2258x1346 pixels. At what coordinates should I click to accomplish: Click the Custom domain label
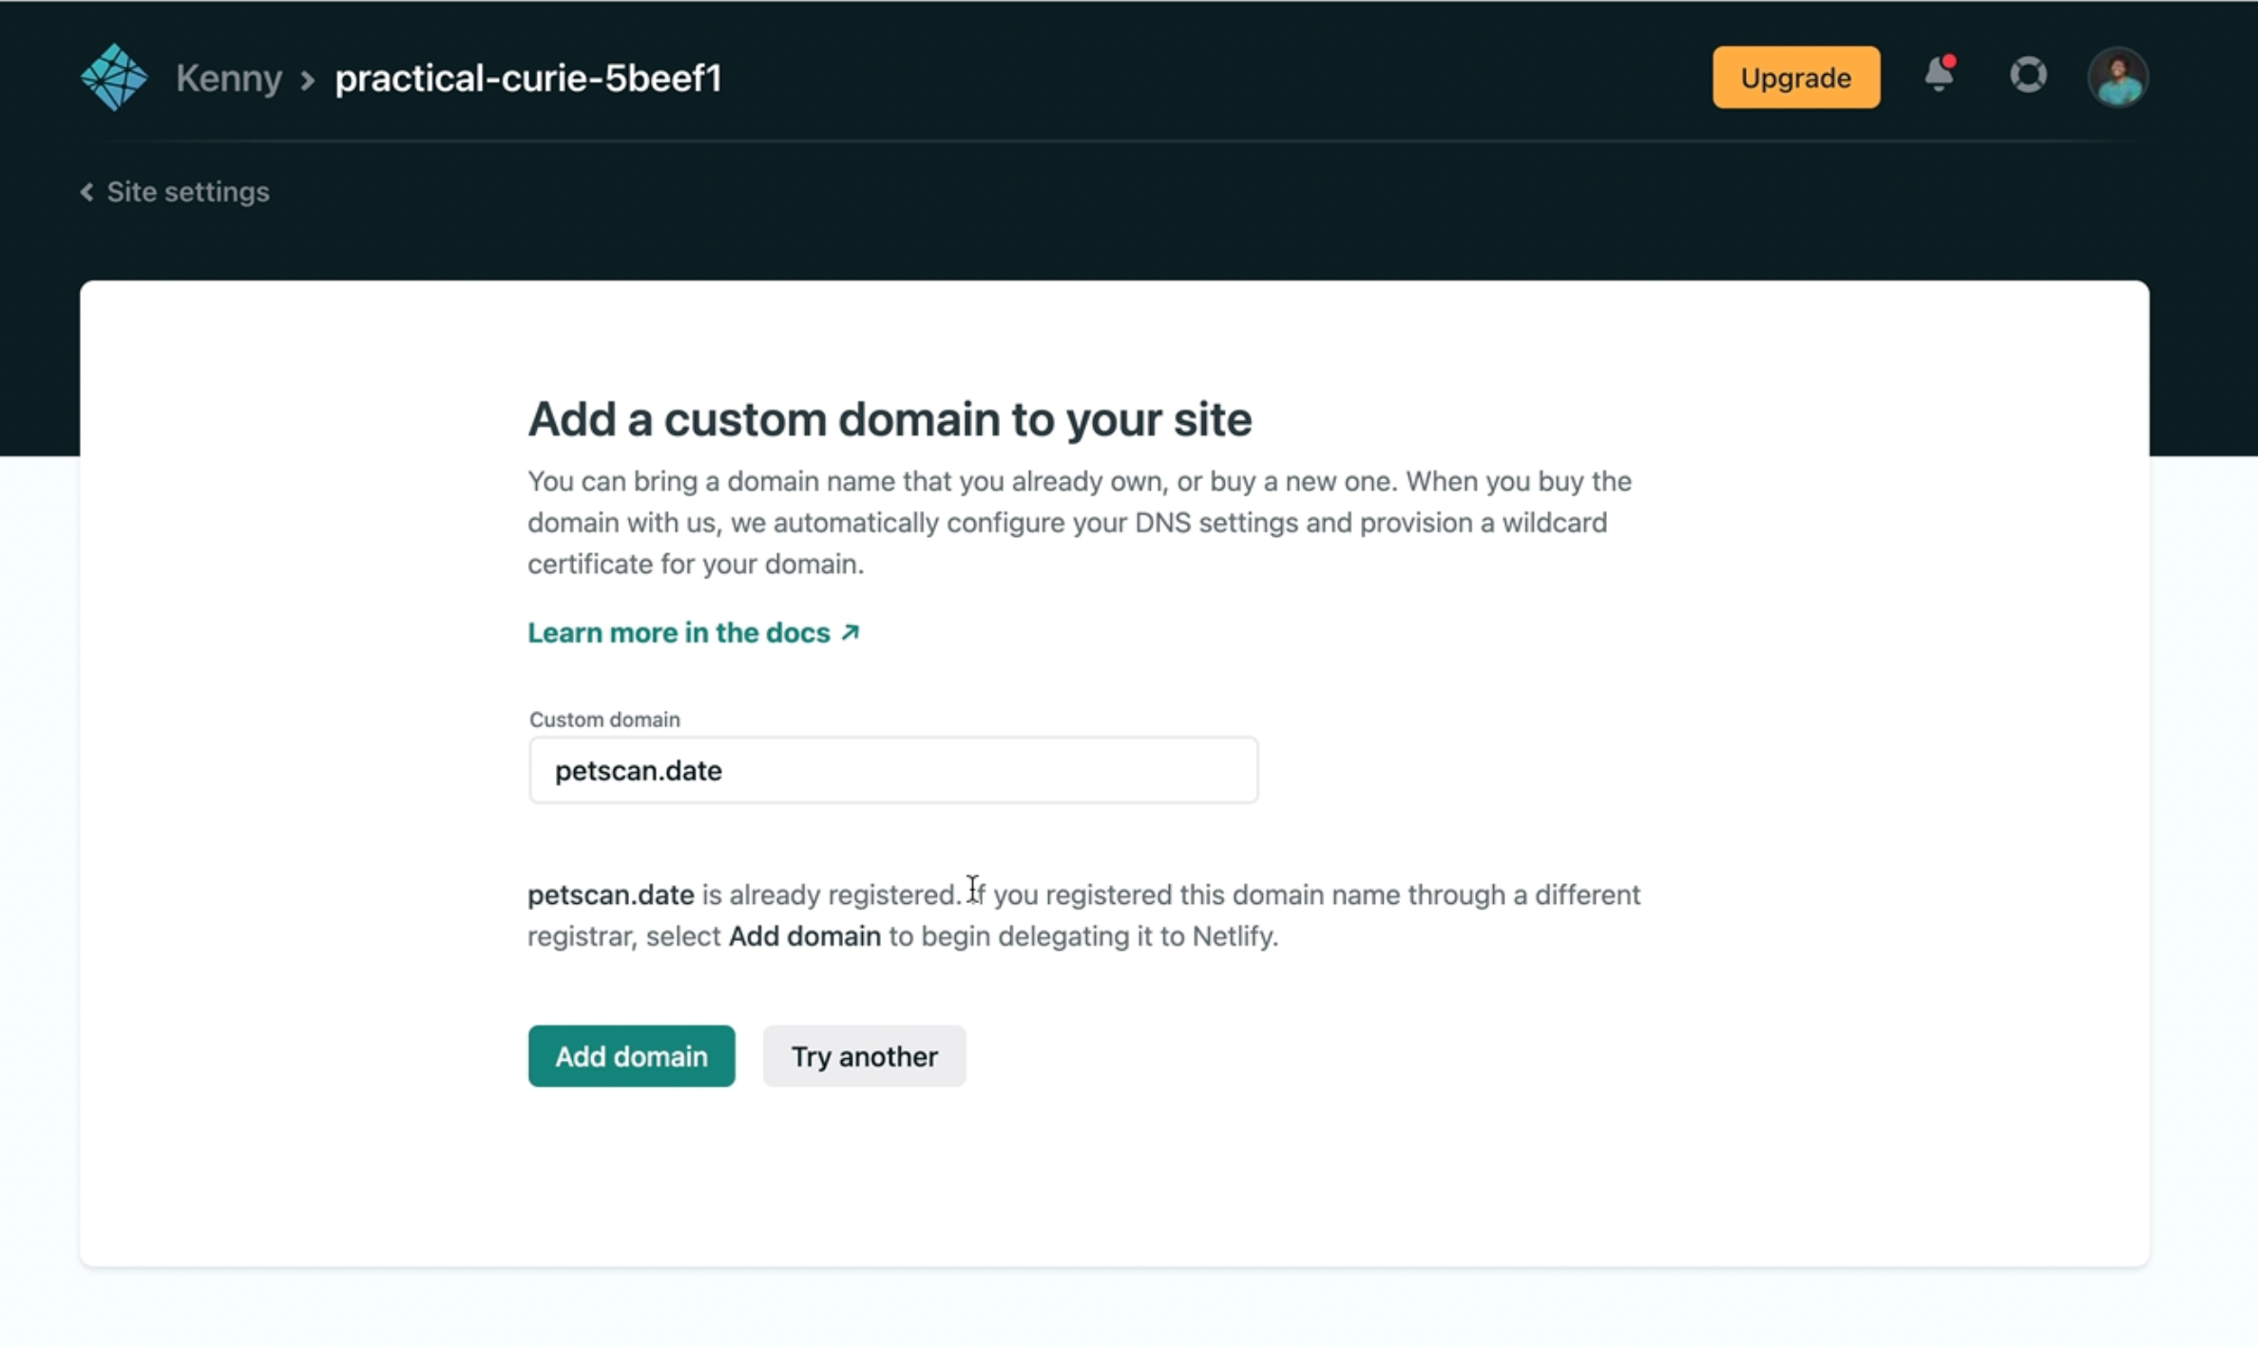pos(603,720)
